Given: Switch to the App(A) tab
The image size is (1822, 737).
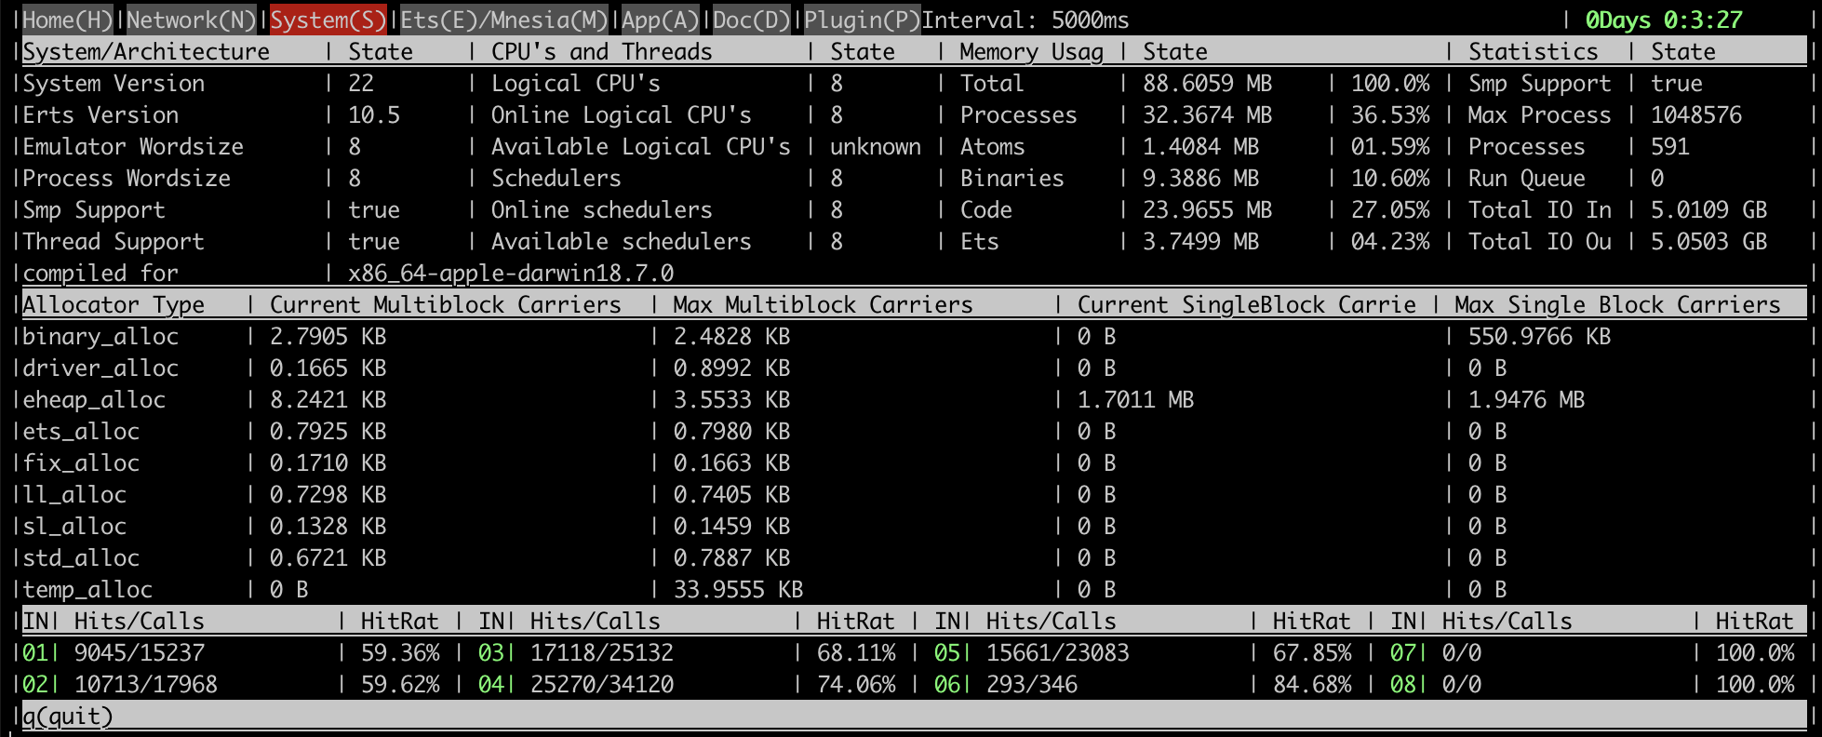Looking at the screenshot, I should (660, 20).
